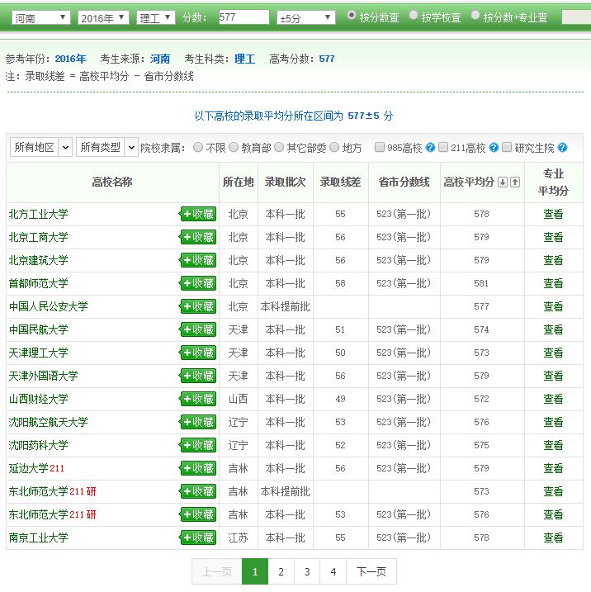Click the 分数 input field with 577
Image resolution: width=591 pixels, height=592 pixels.
coord(243,17)
